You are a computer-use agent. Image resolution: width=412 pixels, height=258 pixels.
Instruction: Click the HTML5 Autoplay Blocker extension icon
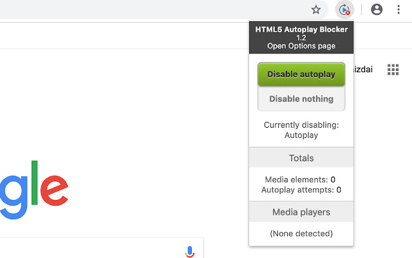coord(345,10)
